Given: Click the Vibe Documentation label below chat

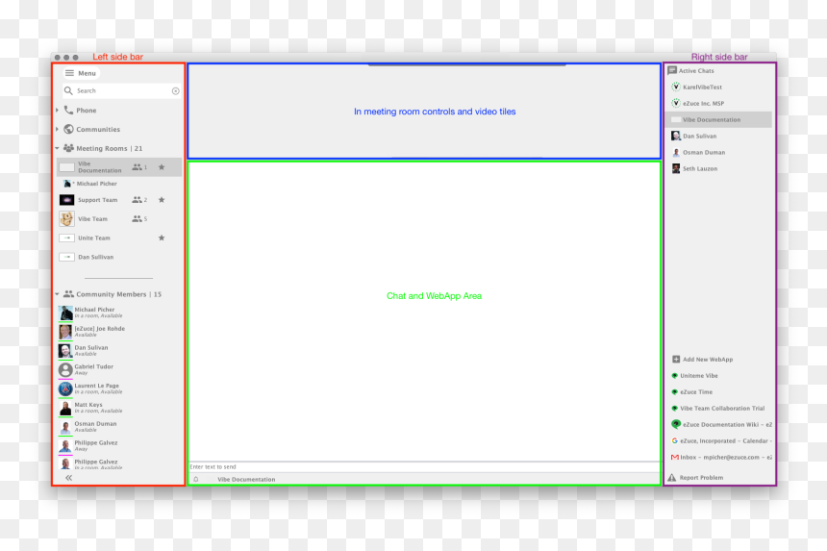Looking at the screenshot, I should tap(246, 479).
